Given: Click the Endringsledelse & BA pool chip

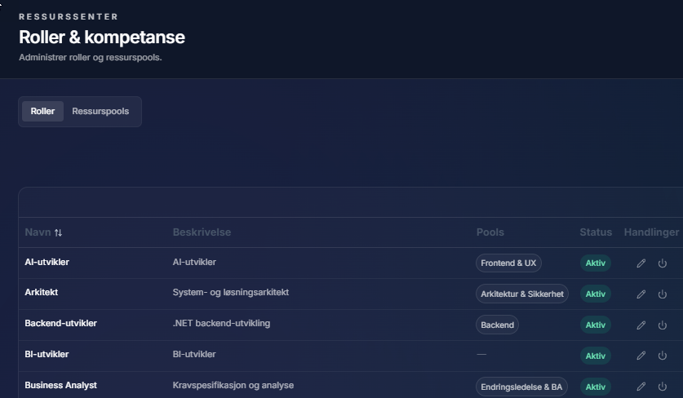Looking at the screenshot, I should pyautogui.click(x=521, y=387).
